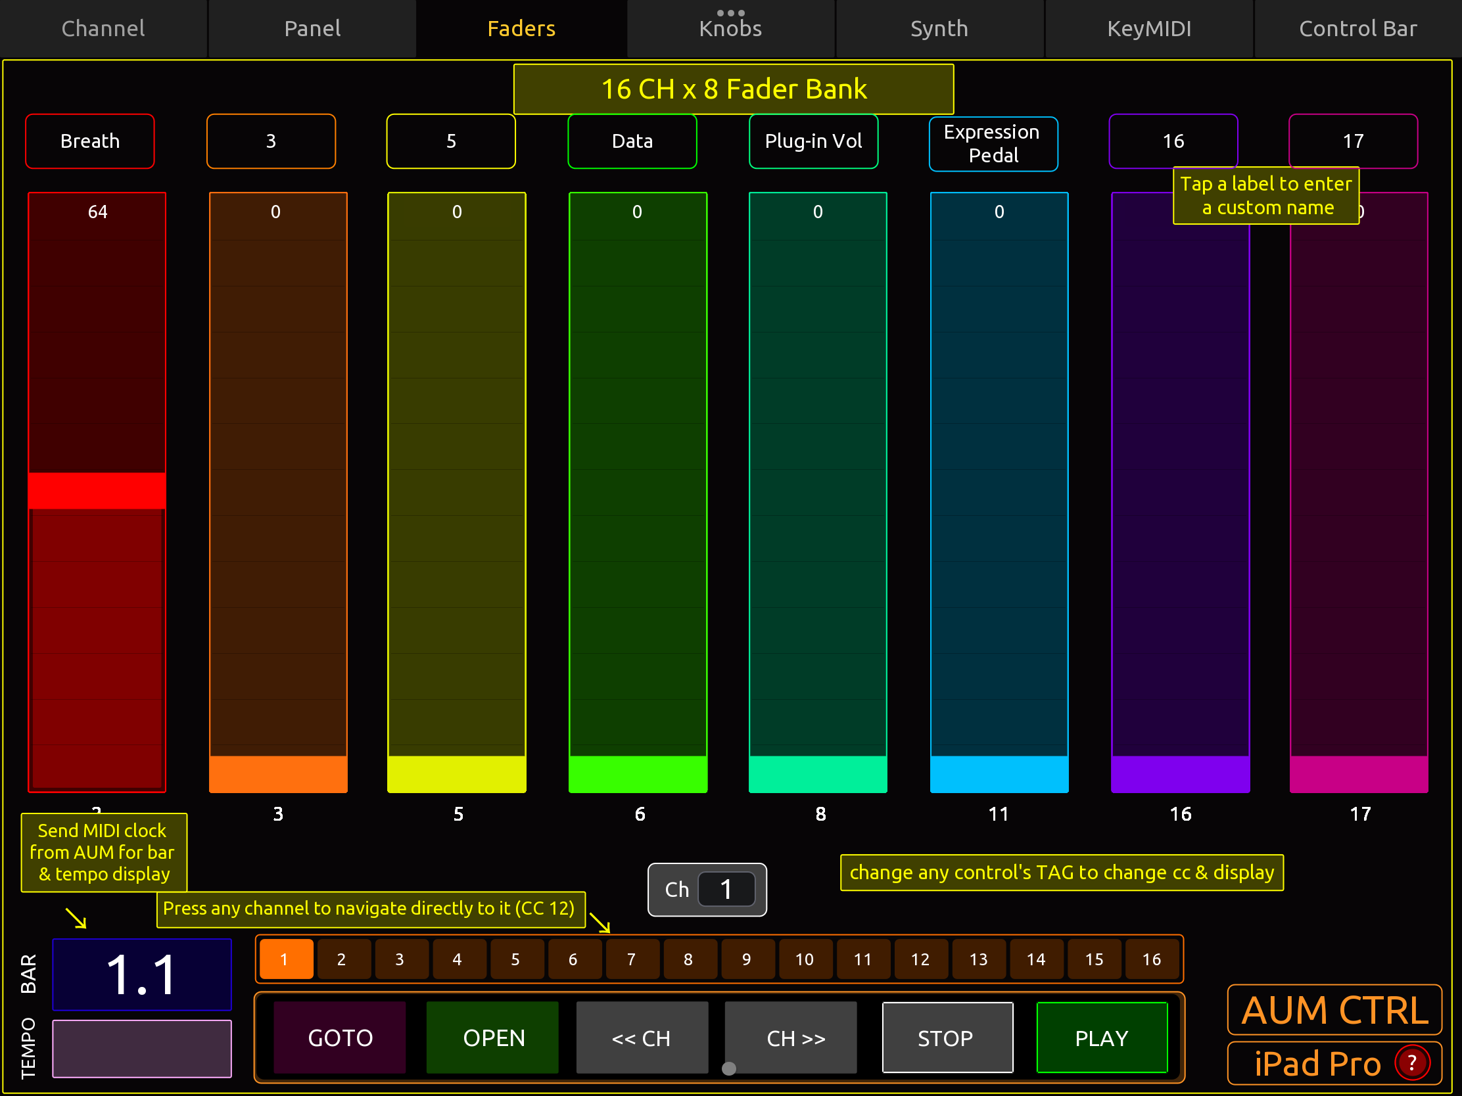Click the AUM CTRL logo box
The width and height of the screenshot is (1462, 1096).
1334,1009
